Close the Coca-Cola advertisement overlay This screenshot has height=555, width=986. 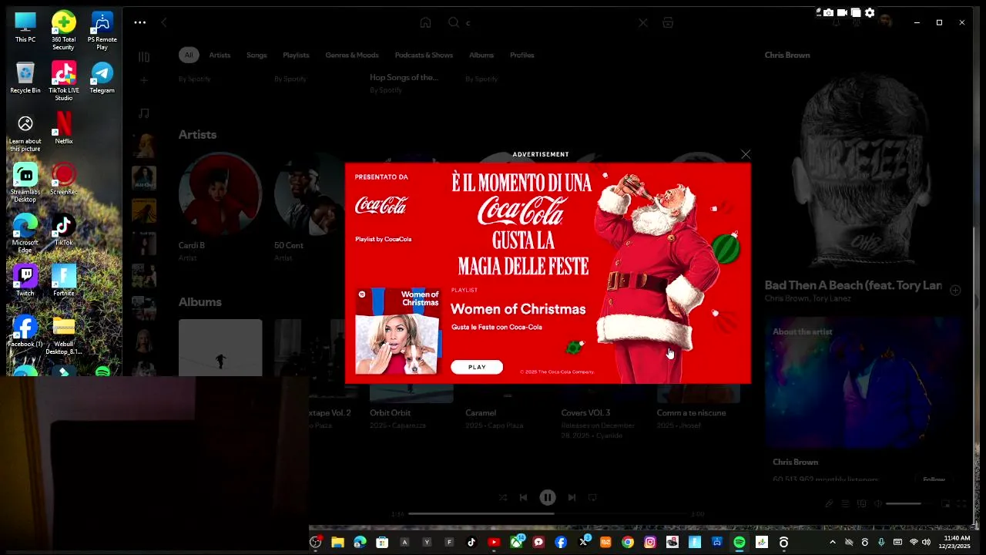coord(746,155)
